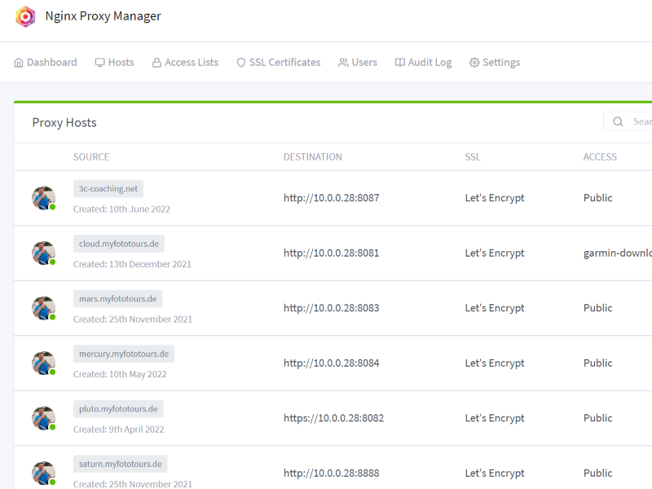Viewport: 652px width, 489px height.
Task: Open Settings from the navigation bar
Action: point(495,63)
